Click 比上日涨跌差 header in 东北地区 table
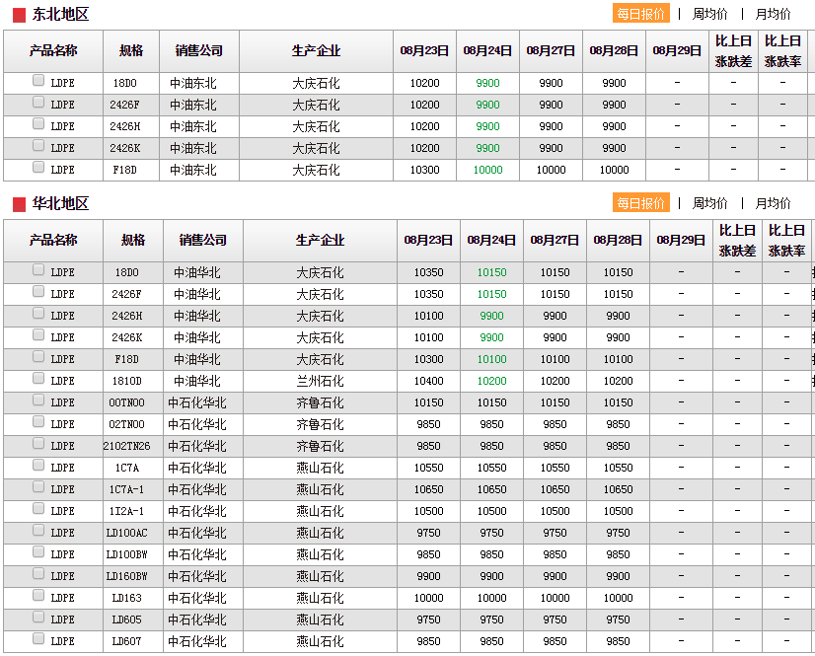The width and height of the screenshot is (815, 656). tap(733, 51)
